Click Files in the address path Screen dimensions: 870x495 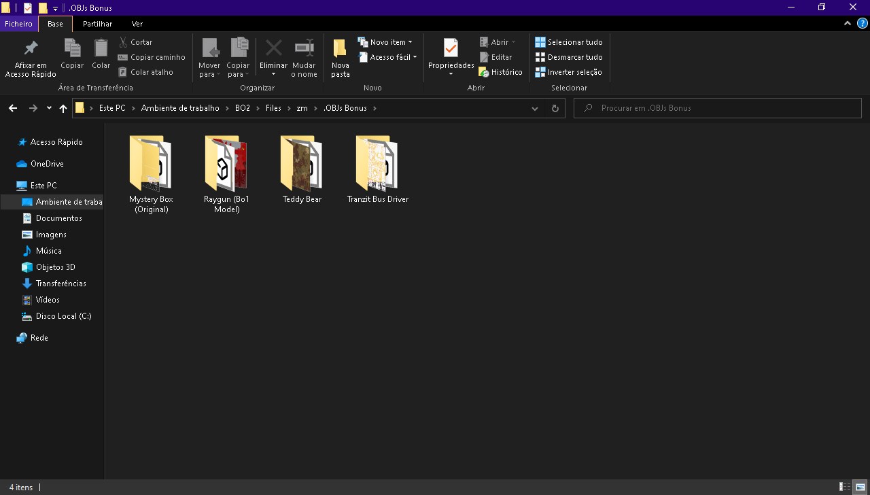point(273,108)
